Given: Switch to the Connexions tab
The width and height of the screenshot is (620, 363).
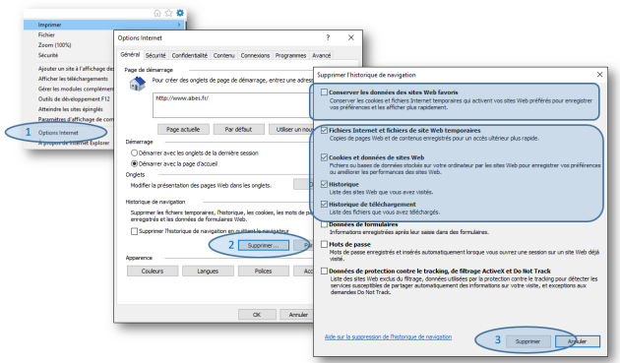Looking at the screenshot, I should coord(255,56).
